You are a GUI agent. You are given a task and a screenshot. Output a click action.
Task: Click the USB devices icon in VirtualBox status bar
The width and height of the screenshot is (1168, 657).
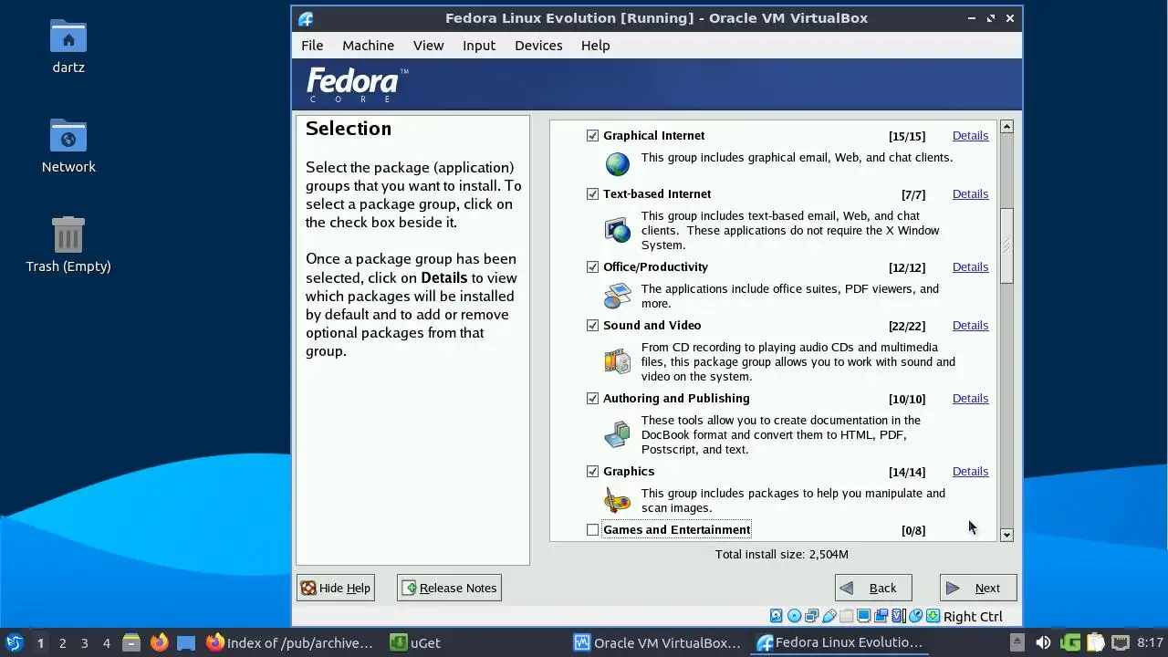(829, 616)
